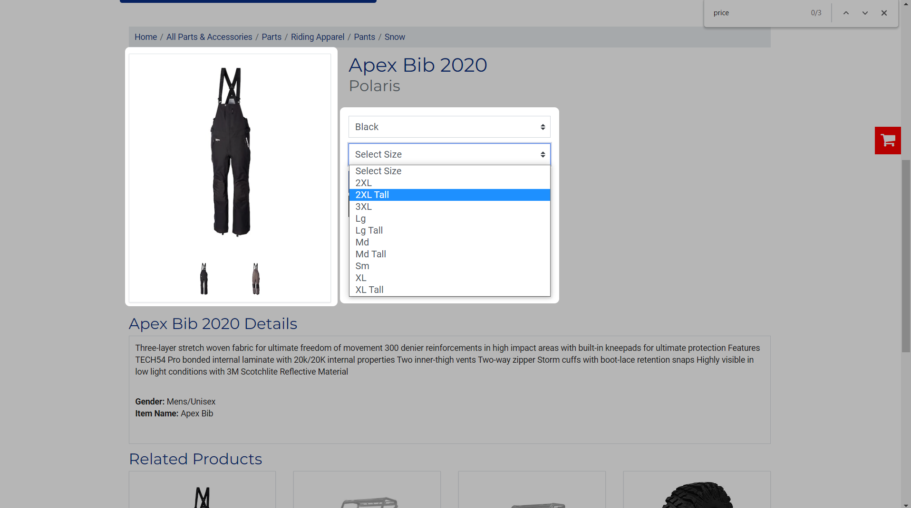Select size 2XL option
Viewport: 911px width, 508px height.
click(x=449, y=183)
